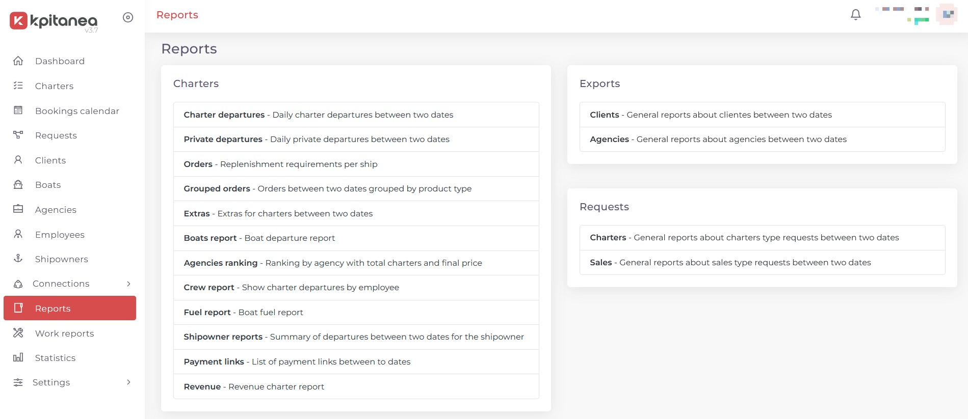Open the Private departures report

(356, 139)
